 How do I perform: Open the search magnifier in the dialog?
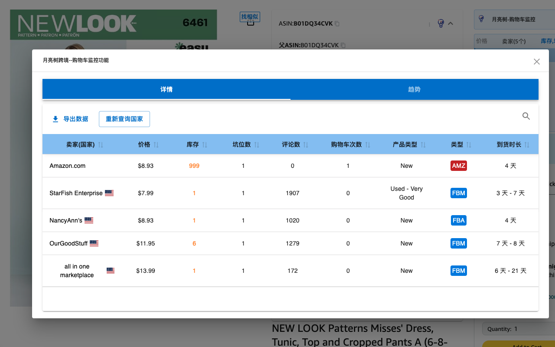coord(526,116)
